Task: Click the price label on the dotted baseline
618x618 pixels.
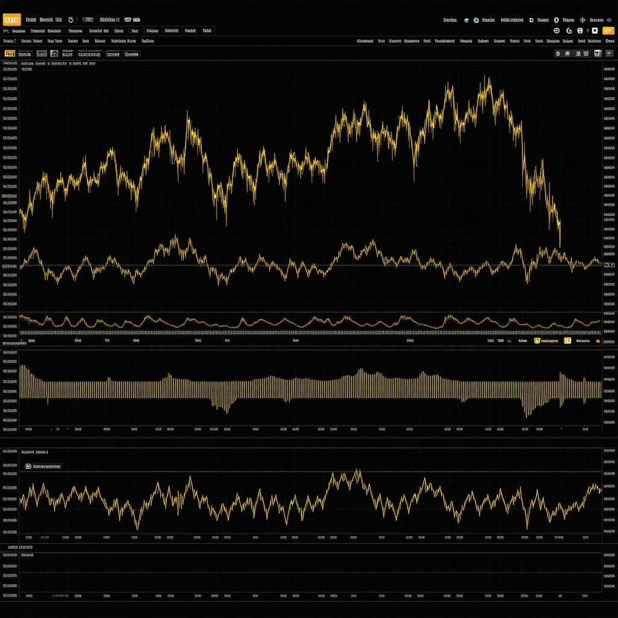Action: [609, 266]
